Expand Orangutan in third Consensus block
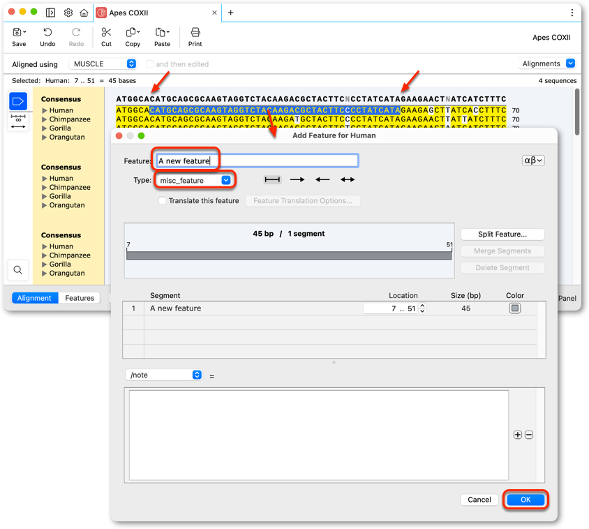Viewport: 589px width, 529px height. point(45,274)
